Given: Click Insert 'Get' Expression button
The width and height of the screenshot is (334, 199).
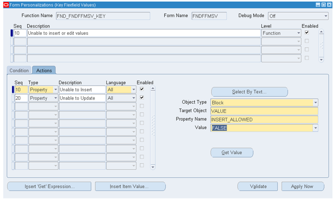Looking at the screenshot, I should [x=49, y=186].
